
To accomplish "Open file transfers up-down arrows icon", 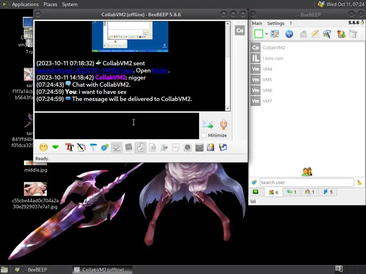I will (341, 34).
